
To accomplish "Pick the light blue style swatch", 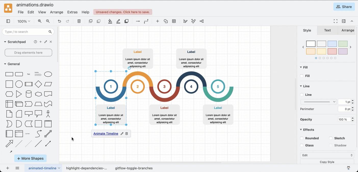I will pos(332,44).
